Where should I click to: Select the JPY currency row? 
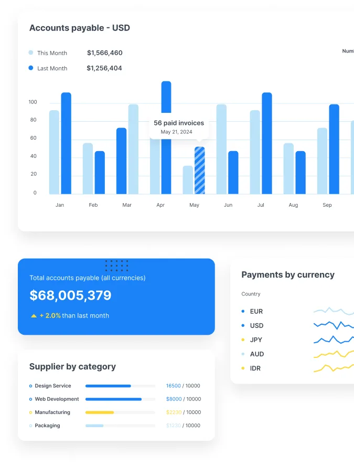tap(297, 340)
